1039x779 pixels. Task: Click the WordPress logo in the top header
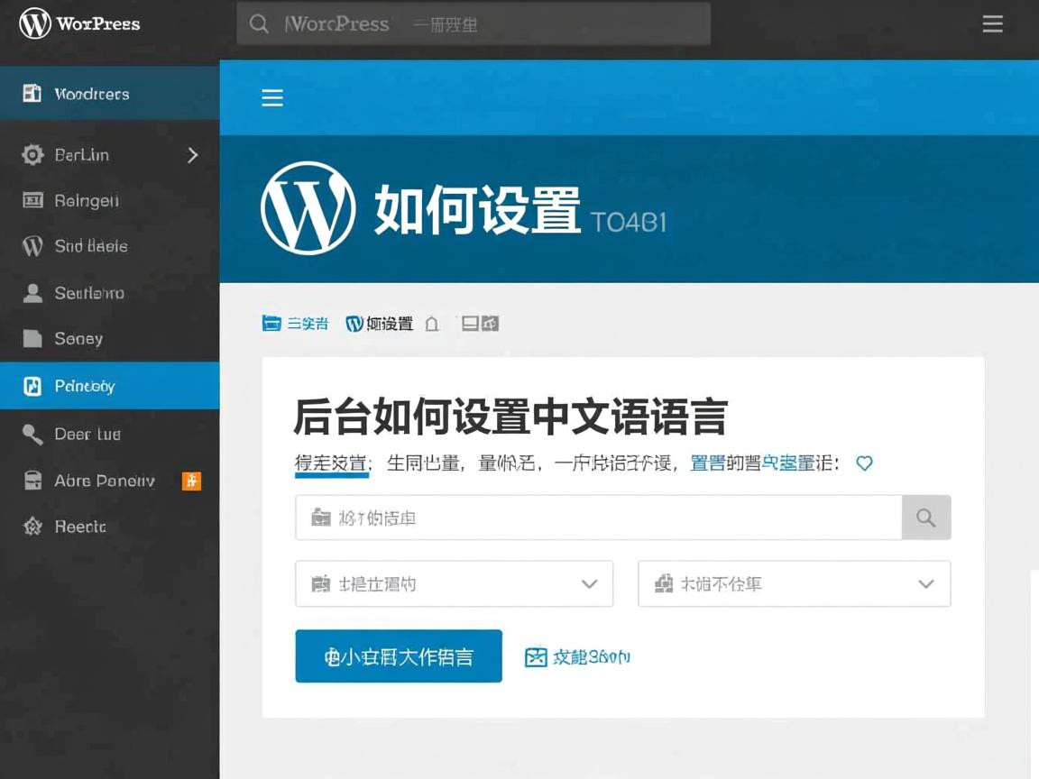(33, 23)
